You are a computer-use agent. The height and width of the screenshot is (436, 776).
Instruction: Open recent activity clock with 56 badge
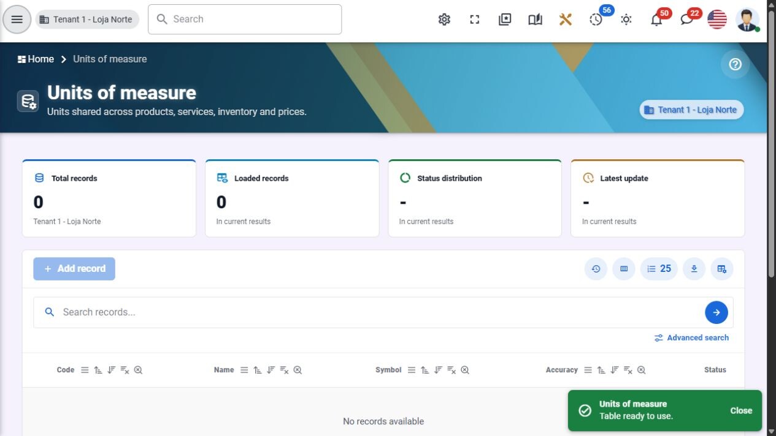(596, 20)
